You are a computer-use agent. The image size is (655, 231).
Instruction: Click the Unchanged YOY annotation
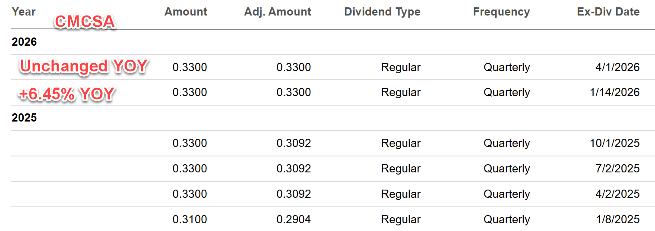(x=83, y=66)
